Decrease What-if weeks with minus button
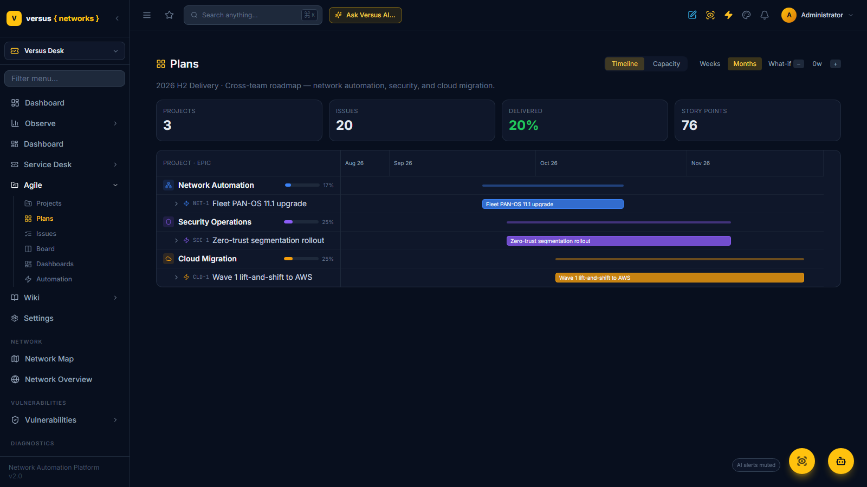Image resolution: width=867 pixels, height=487 pixels. [x=799, y=64]
